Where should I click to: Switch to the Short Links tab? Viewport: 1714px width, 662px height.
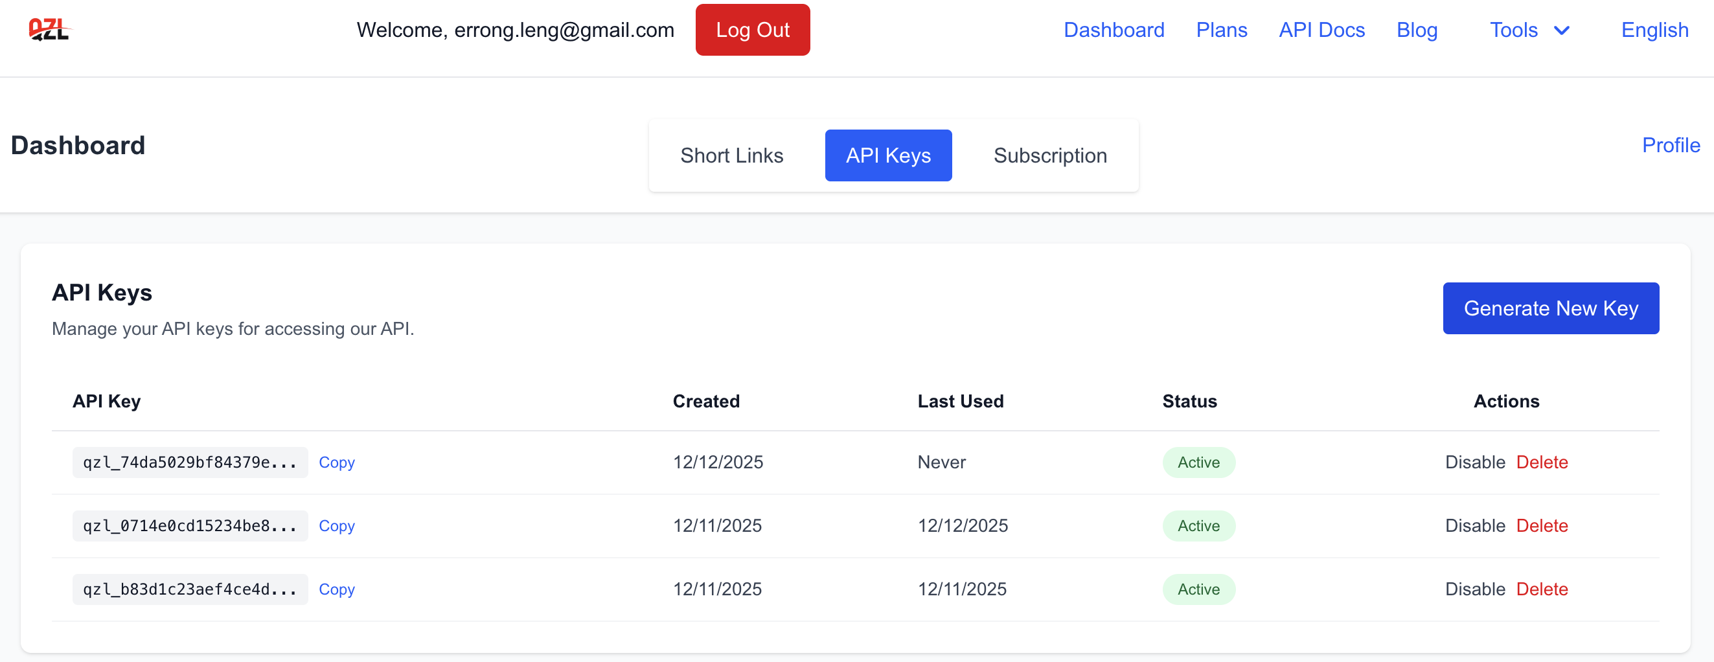click(x=731, y=155)
